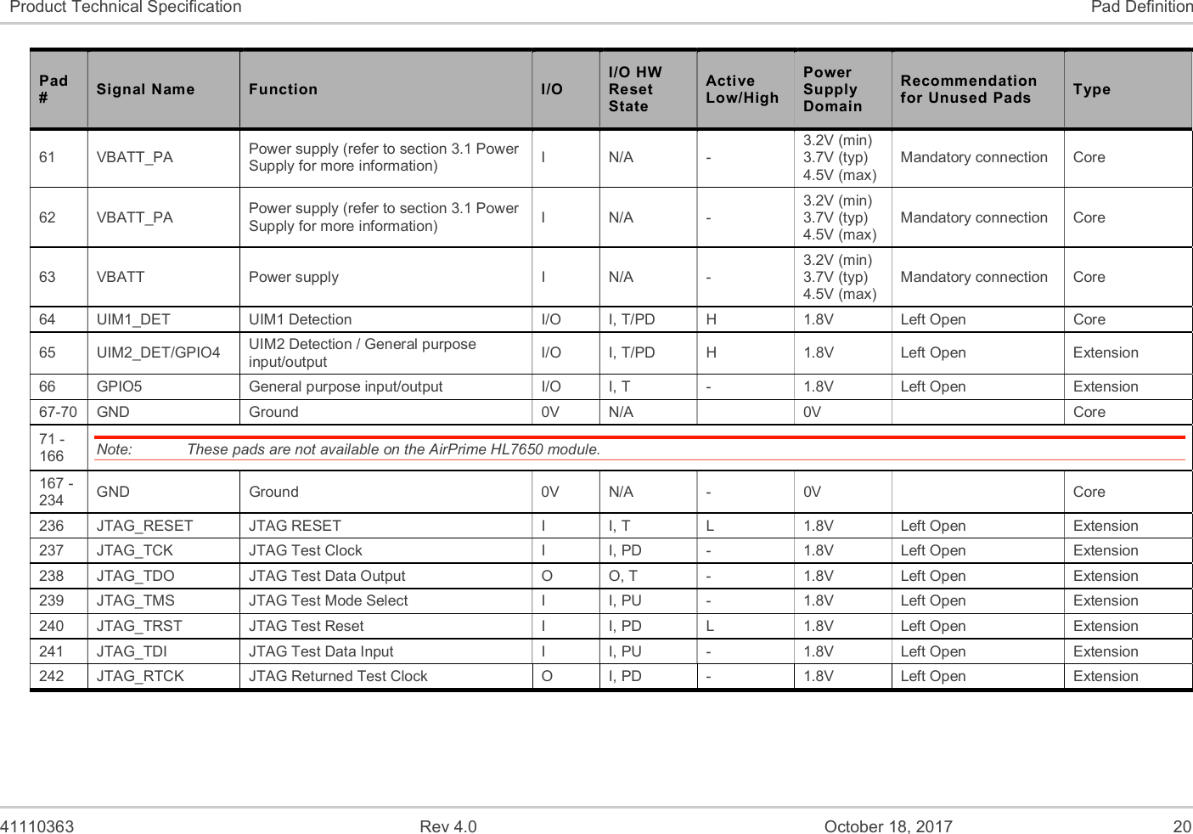Click 'Extension' type in pad 242 row

tap(1105, 676)
